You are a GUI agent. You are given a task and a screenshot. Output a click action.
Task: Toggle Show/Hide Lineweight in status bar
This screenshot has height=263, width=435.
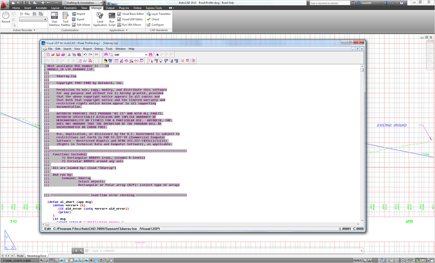[x=91, y=260]
